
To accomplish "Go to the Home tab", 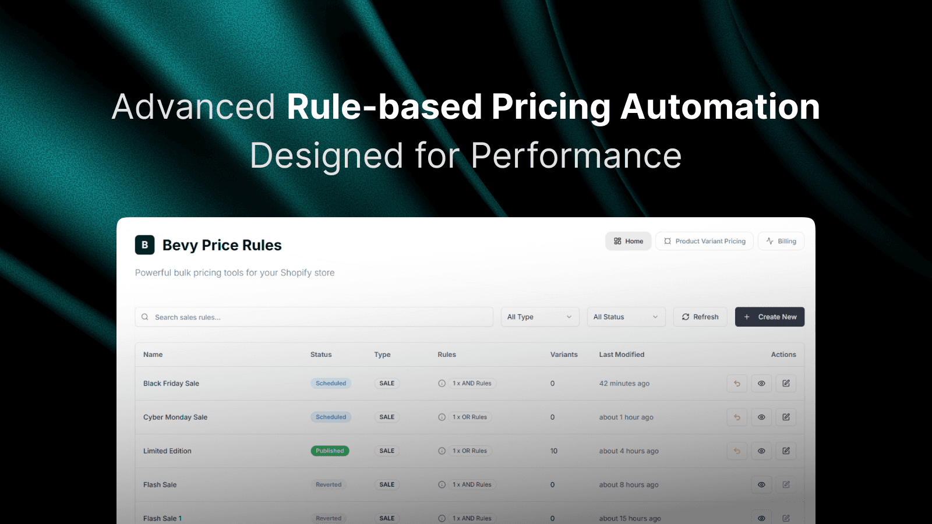I will coord(629,241).
